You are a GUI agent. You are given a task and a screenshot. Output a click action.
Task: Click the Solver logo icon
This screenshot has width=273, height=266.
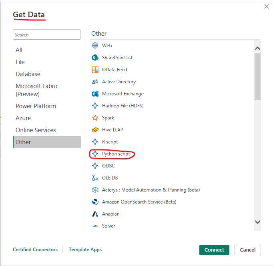coord(95,226)
